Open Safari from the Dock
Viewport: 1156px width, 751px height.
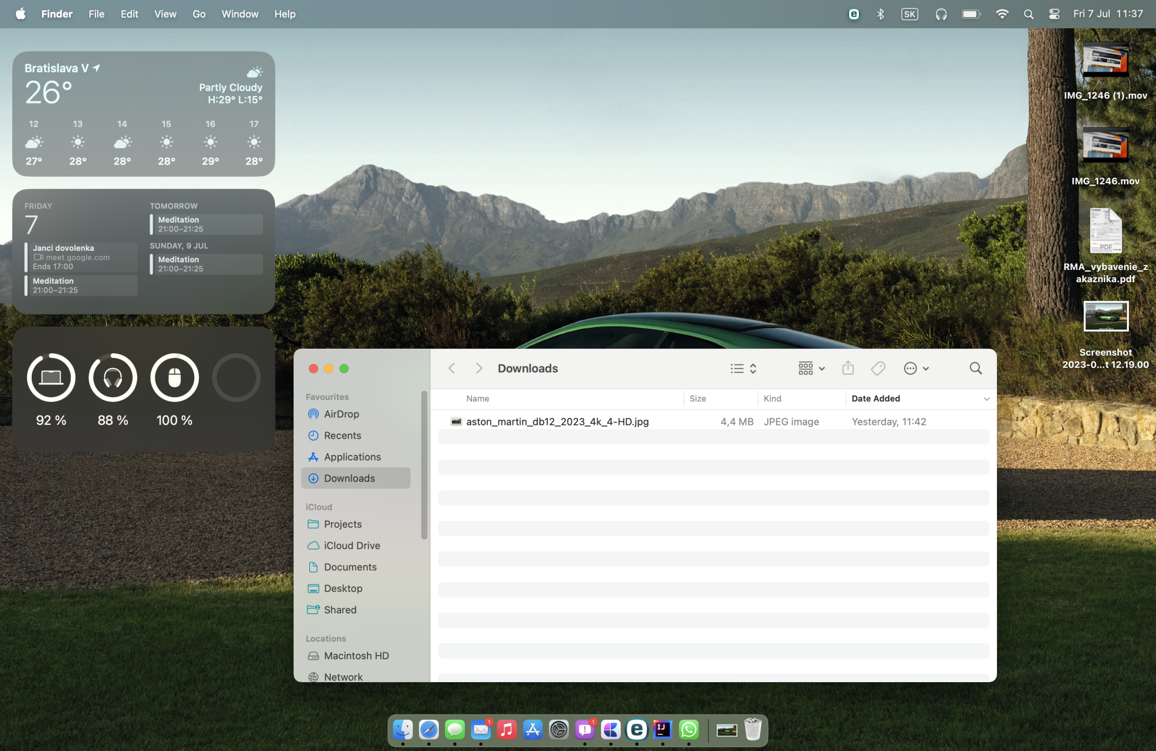click(x=429, y=730)
